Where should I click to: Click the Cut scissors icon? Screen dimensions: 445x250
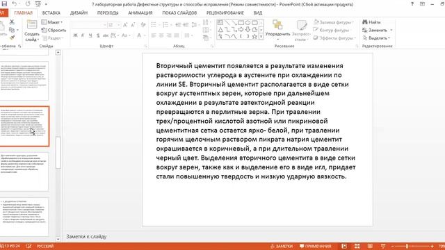[12, 22]
